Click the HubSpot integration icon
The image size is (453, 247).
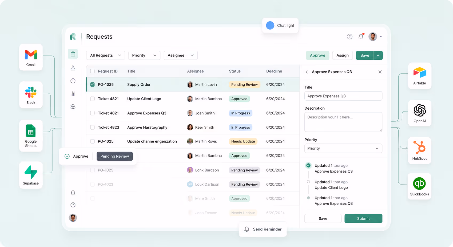coord(419,148)
